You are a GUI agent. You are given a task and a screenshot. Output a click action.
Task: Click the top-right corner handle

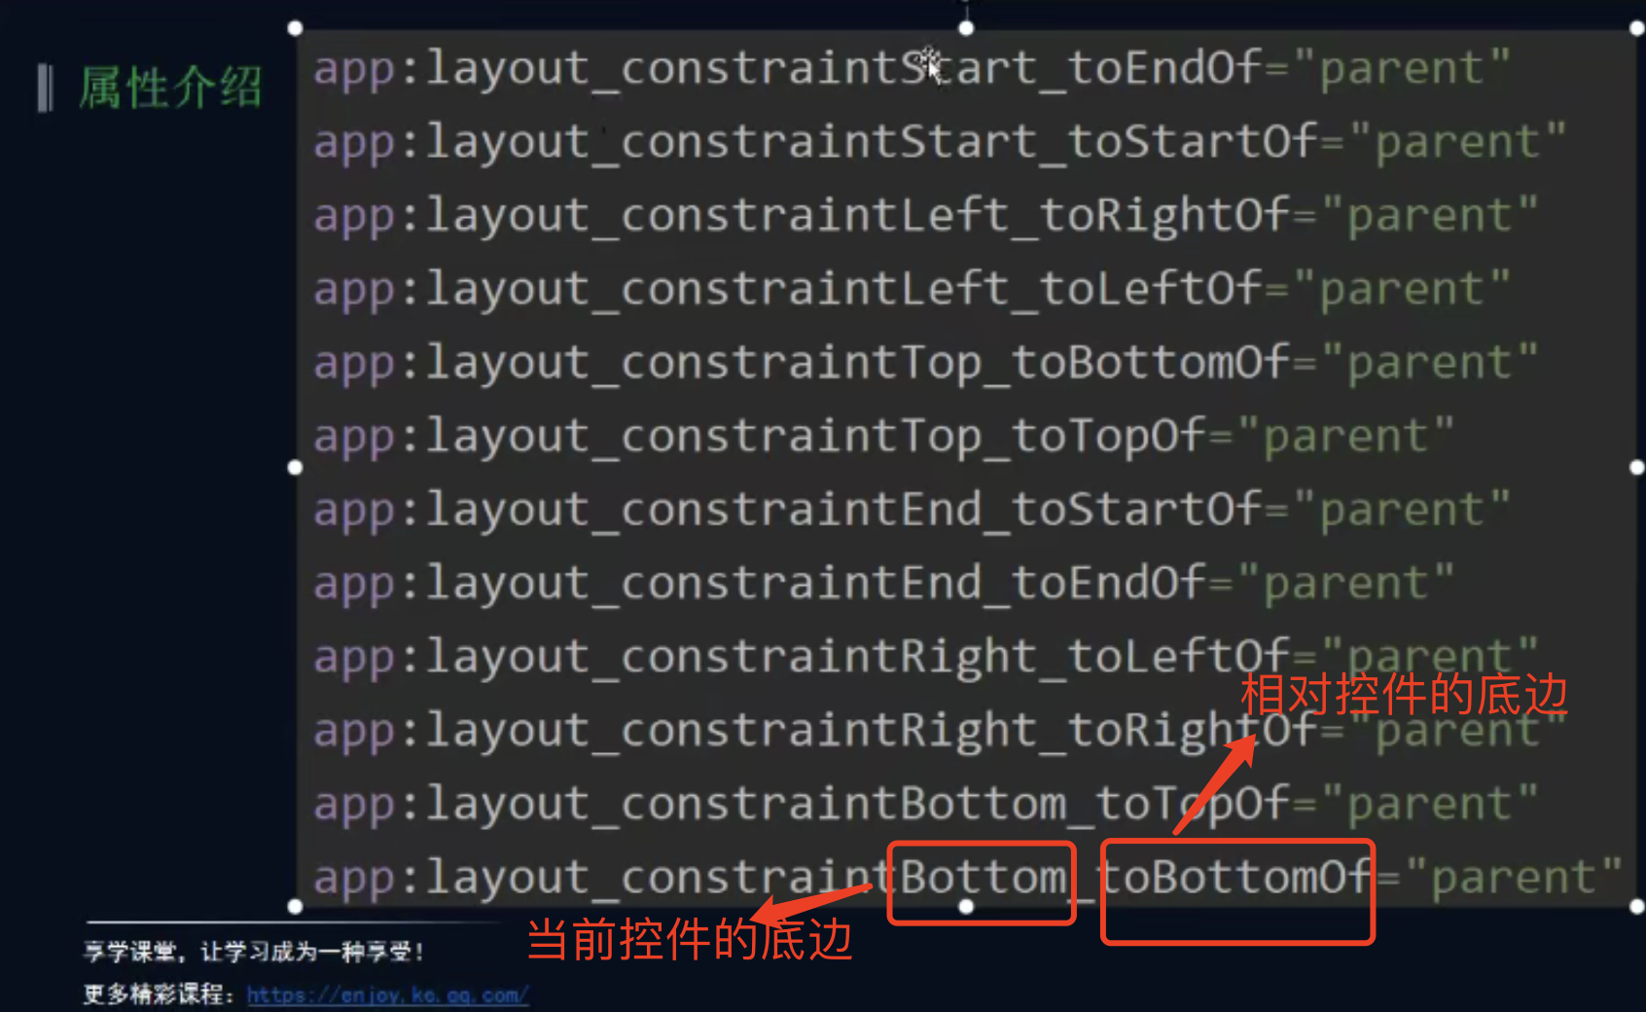(1637, 29)
